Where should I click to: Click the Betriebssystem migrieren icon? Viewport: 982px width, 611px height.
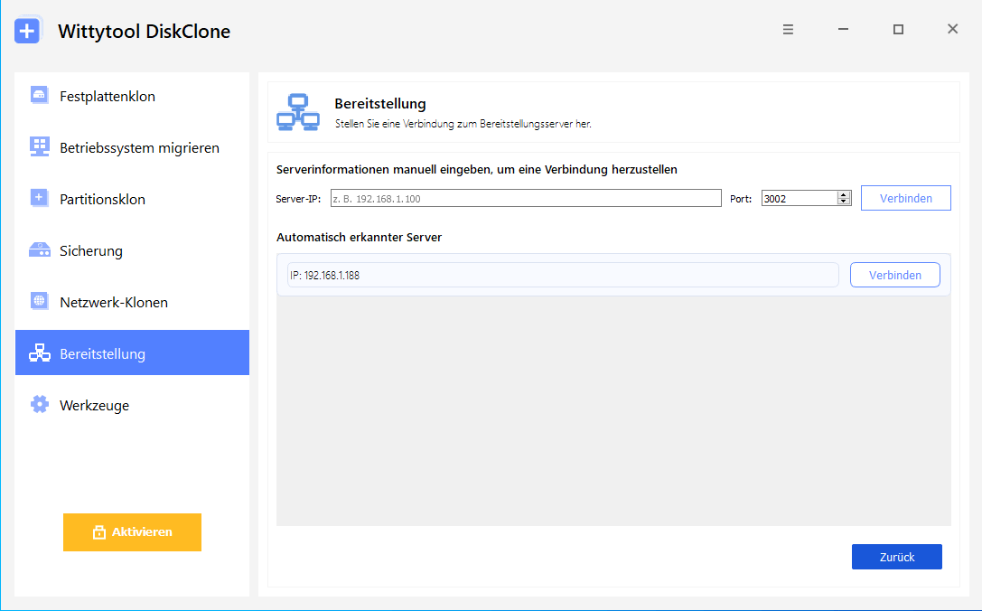[39, 146]
